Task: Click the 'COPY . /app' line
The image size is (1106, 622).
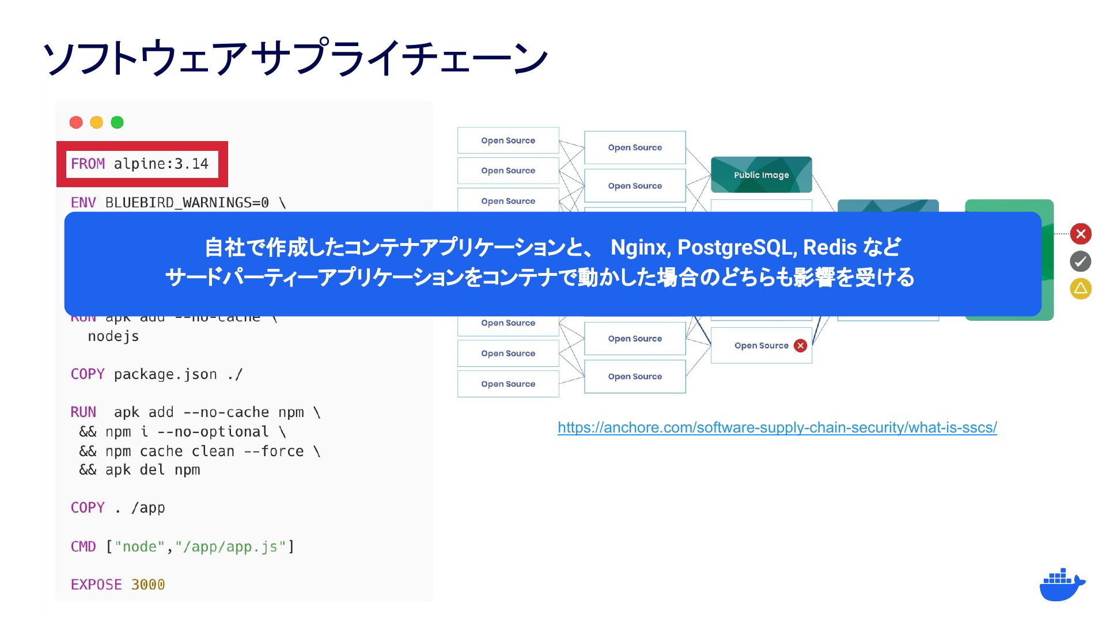Action: pos(118,508)
